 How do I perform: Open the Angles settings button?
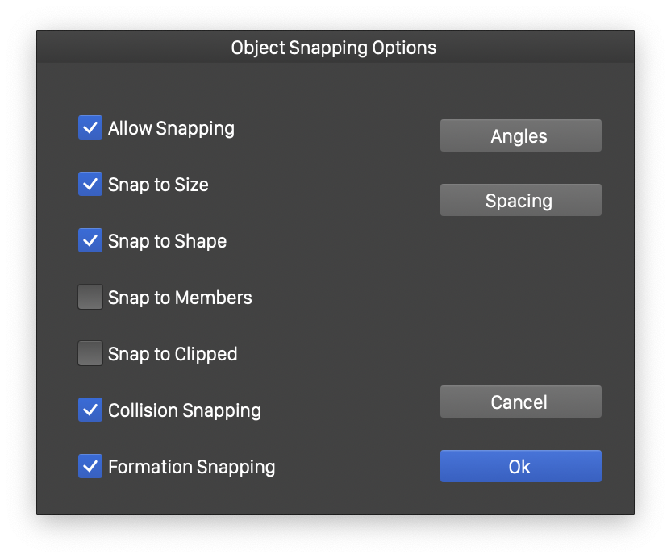(x=520, y=135)
